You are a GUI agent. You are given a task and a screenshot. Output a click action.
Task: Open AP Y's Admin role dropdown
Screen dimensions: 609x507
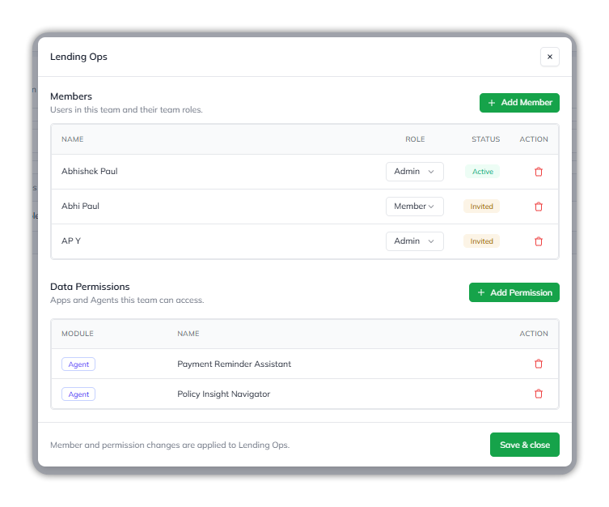414,241
